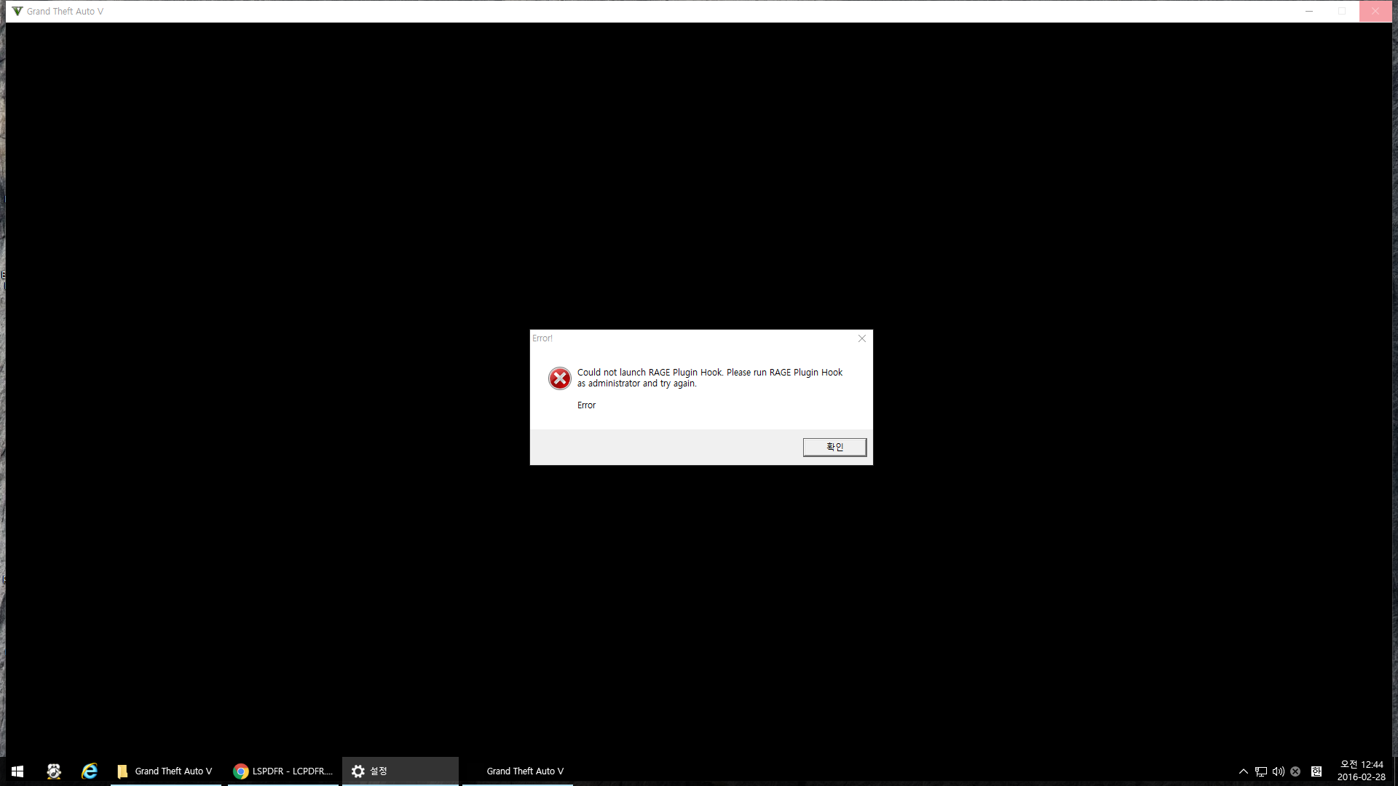Switch to Chrome LSPDFR - LCPDFR tab window

click(283, 771)
